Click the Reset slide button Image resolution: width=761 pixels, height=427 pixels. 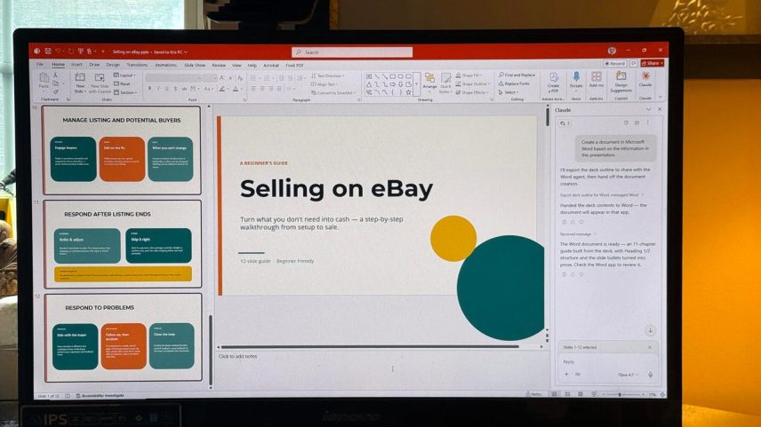(x=122, y=83)
